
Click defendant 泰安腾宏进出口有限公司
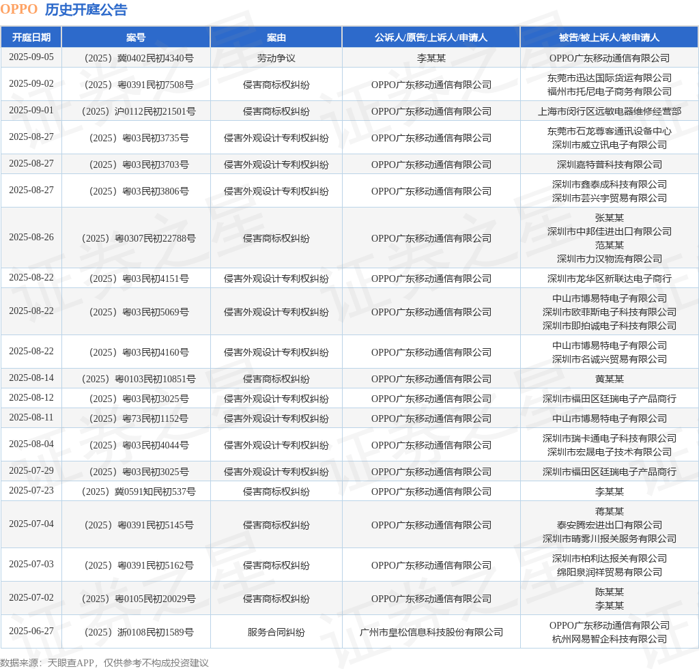(x=610, y=525)
